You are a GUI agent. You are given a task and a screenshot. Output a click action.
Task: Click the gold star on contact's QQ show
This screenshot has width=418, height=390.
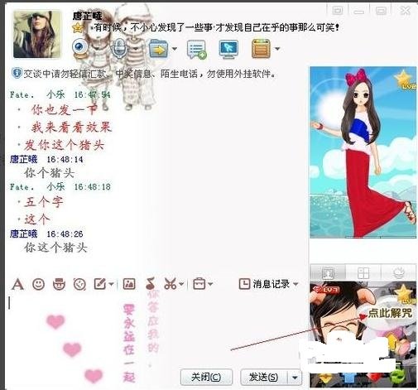[403, 79]
